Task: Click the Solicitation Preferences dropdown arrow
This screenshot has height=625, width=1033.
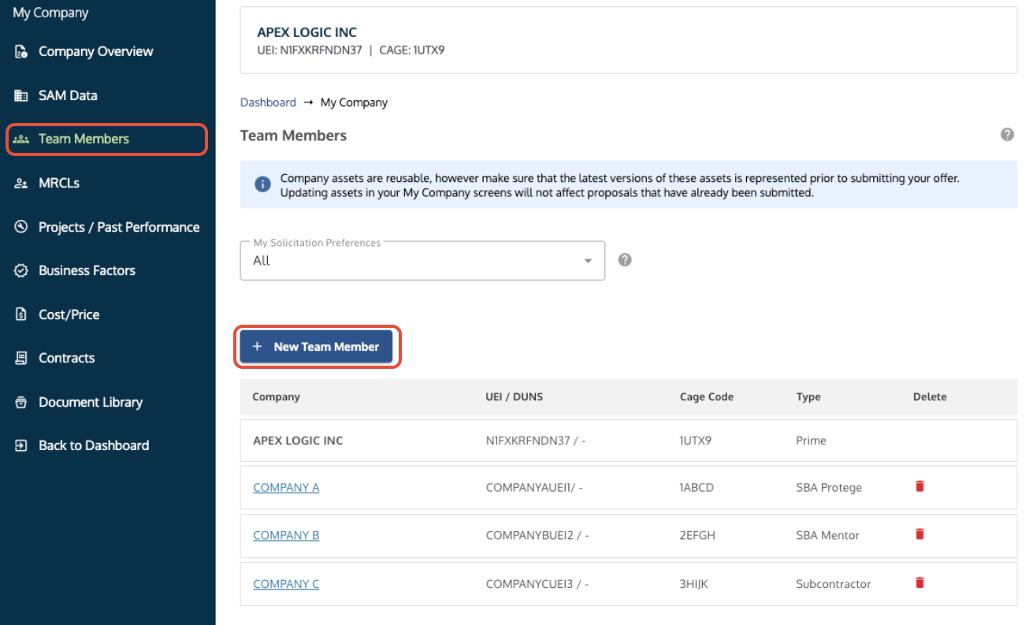Action: coord(588,261)
